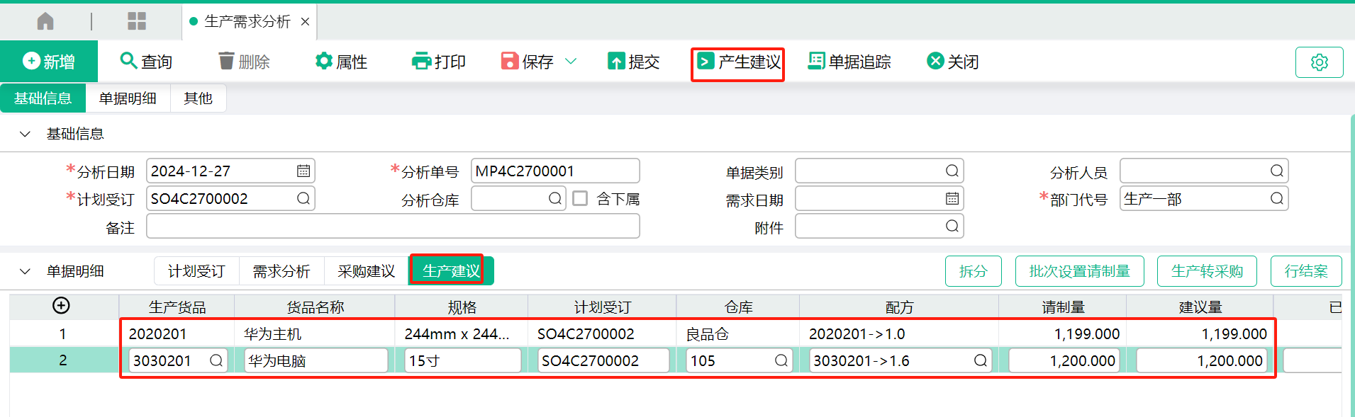This screenshot has height=417, width=1355.
Task: Click the 提交 submit button
Action: (633, 62)
